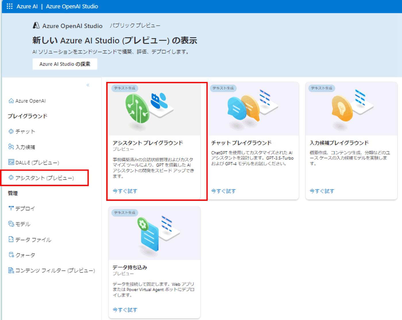Click the 入力候補 icon in sidebar
This screenshot has height=320, width=402.
[x=11, y=147]
